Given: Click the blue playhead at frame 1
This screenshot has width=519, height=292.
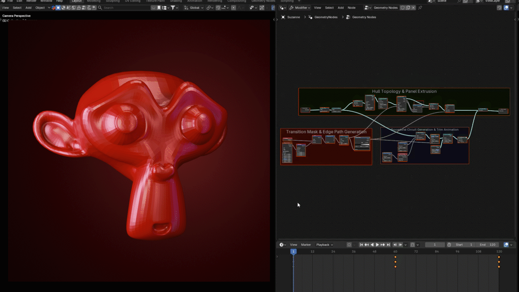Looking at the screenshot, I should click(293, 251).
